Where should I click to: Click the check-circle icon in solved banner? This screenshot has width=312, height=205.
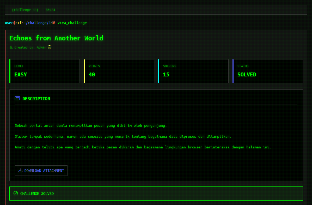(x=16, y=193)
